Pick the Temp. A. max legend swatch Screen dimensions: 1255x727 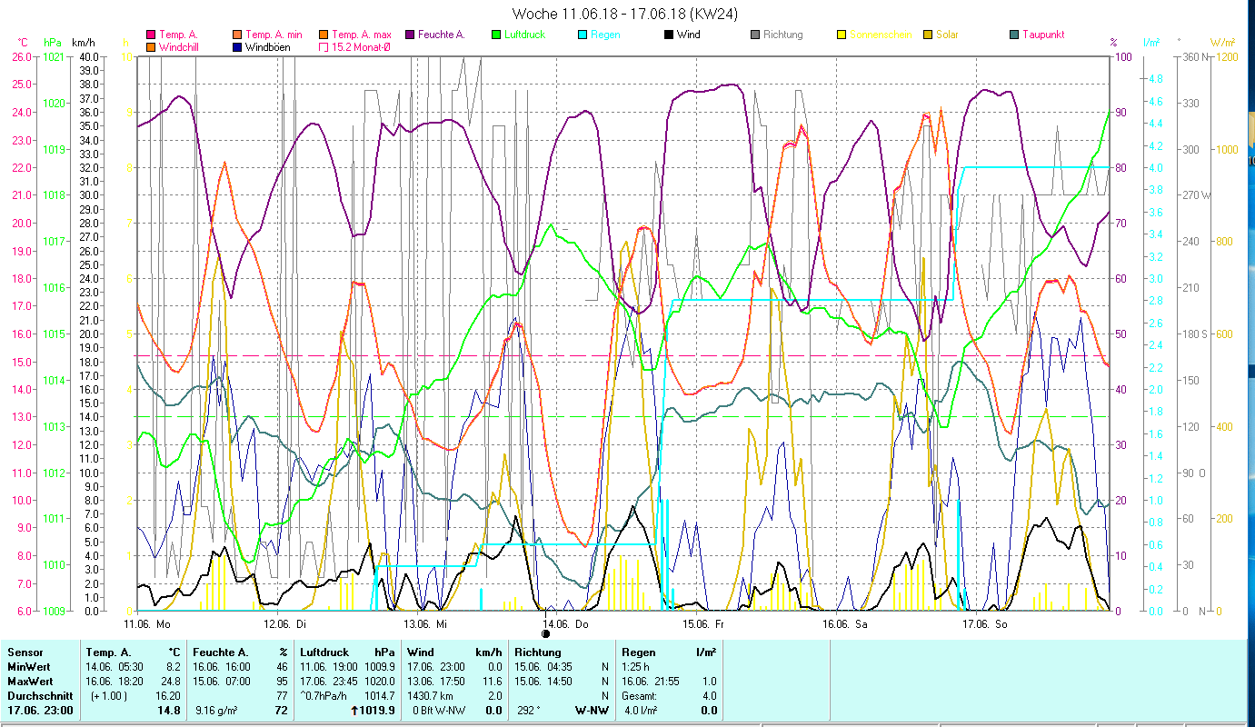[324, 35]
